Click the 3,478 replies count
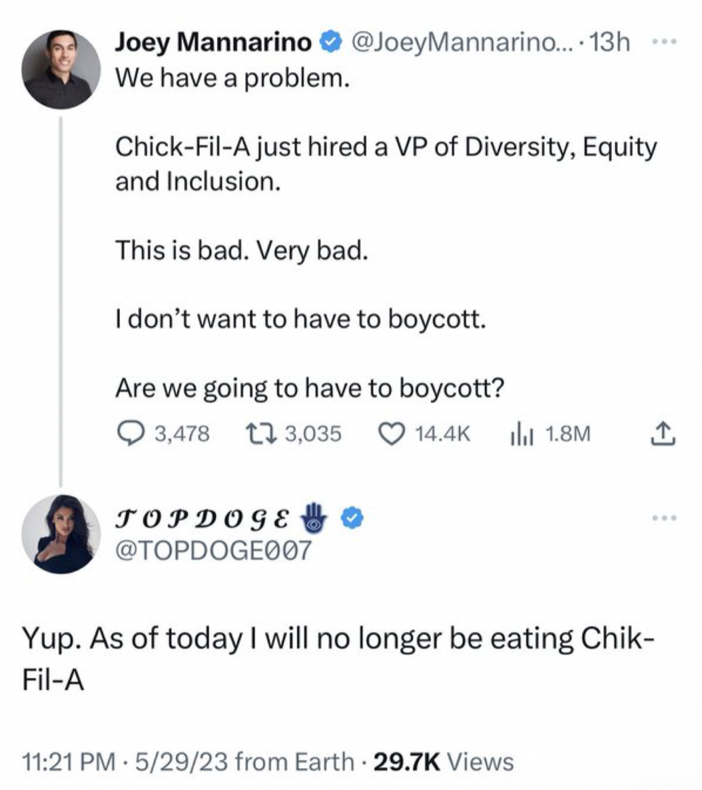 coord(182,434)
